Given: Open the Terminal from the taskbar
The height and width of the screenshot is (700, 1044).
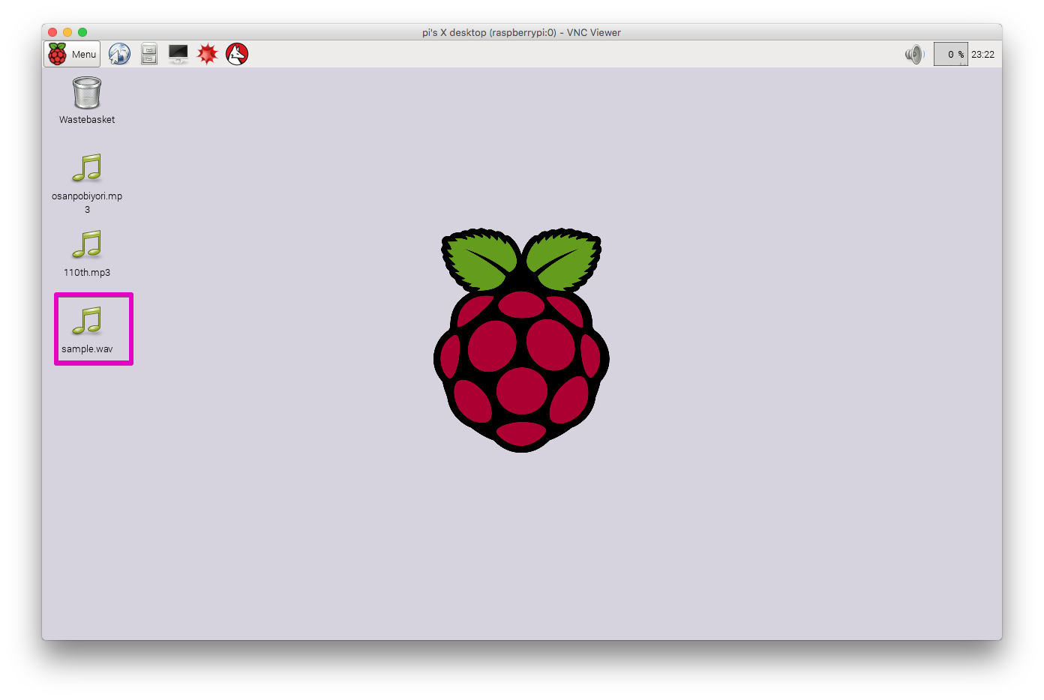Looking at the screenshot, I should click(x=178, y=53).
